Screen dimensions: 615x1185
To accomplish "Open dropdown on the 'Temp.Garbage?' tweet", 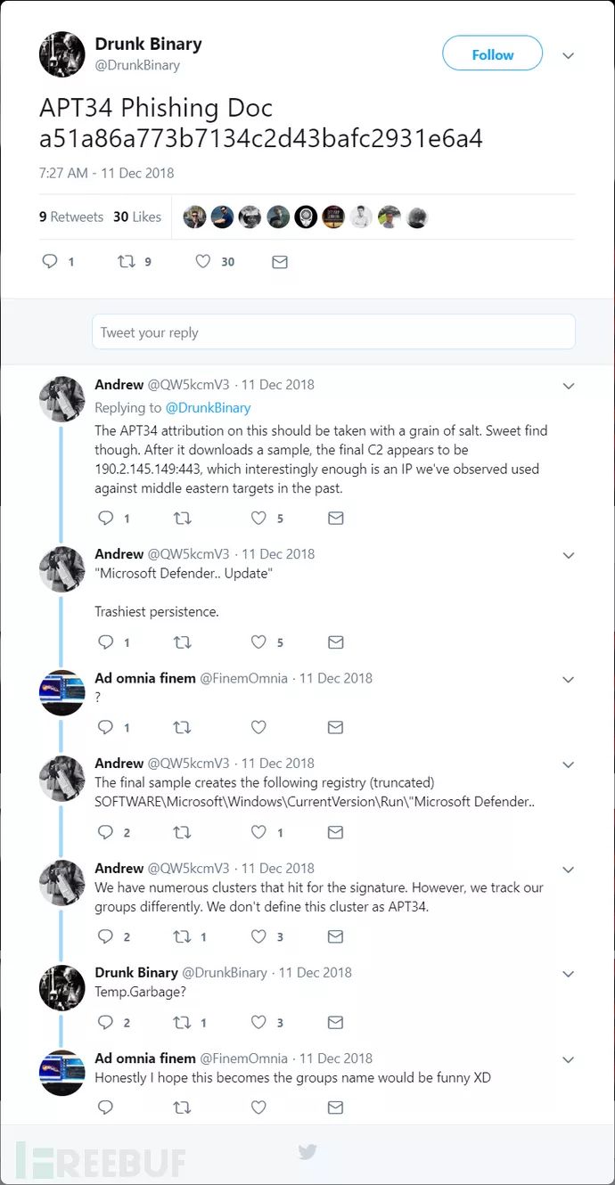I will (568, 974).
